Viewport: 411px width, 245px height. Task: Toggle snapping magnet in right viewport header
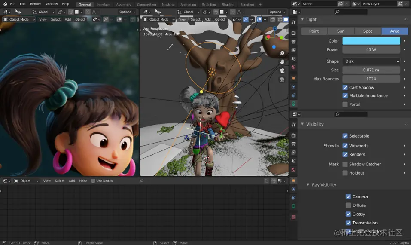[216, 12]
